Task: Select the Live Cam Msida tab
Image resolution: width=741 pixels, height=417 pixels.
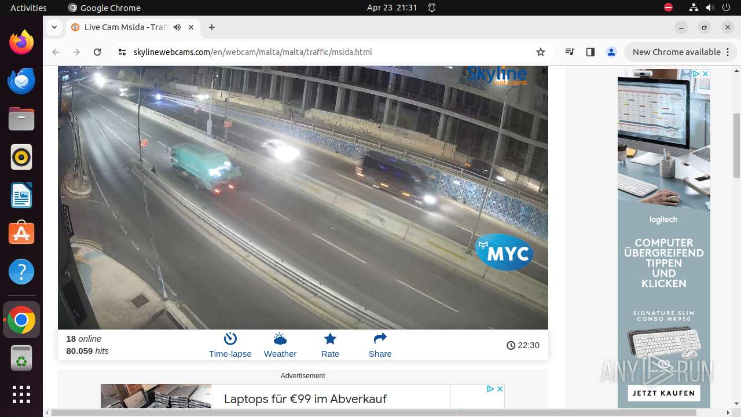Action: tap(133, 27)
